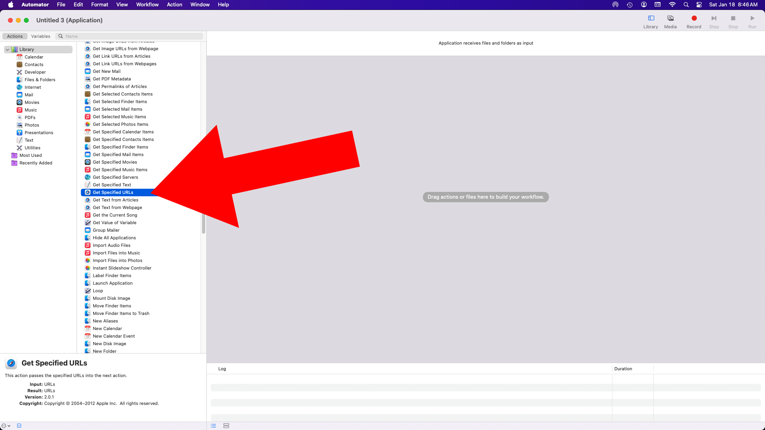Click the actions list scrollbar
Image resolution: width=765 pixels, height=430 pixels.
click(x=204, y=224)
